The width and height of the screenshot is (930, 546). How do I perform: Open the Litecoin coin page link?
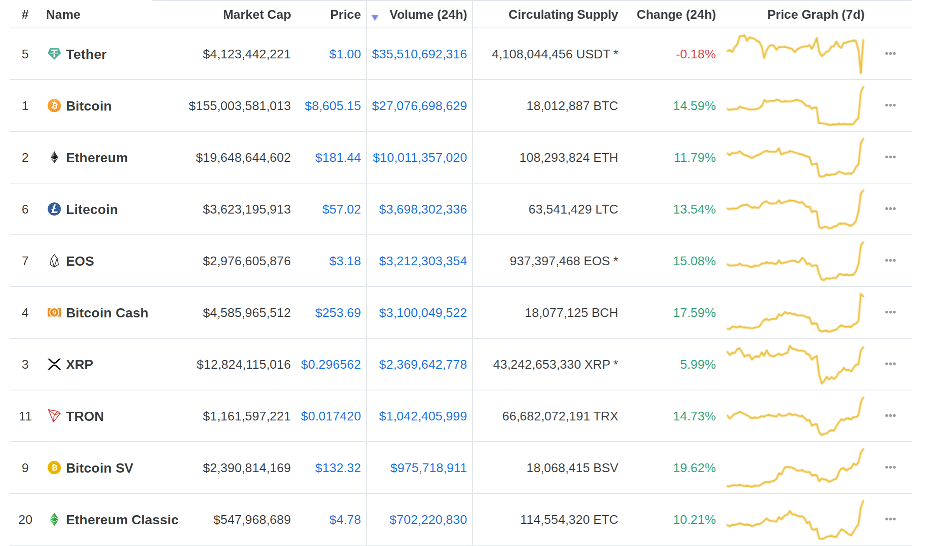(x=92, y=209)
